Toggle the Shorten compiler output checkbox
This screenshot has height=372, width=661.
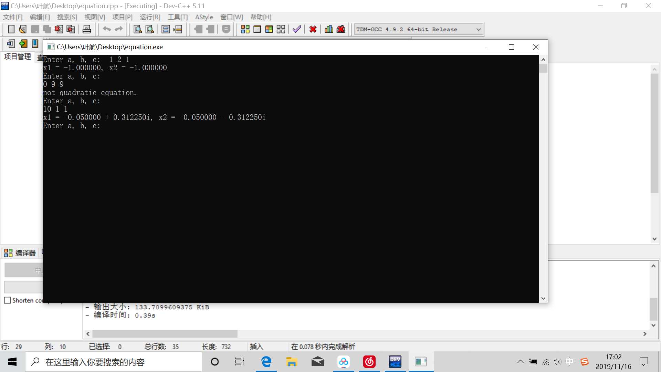click(7, 300)
